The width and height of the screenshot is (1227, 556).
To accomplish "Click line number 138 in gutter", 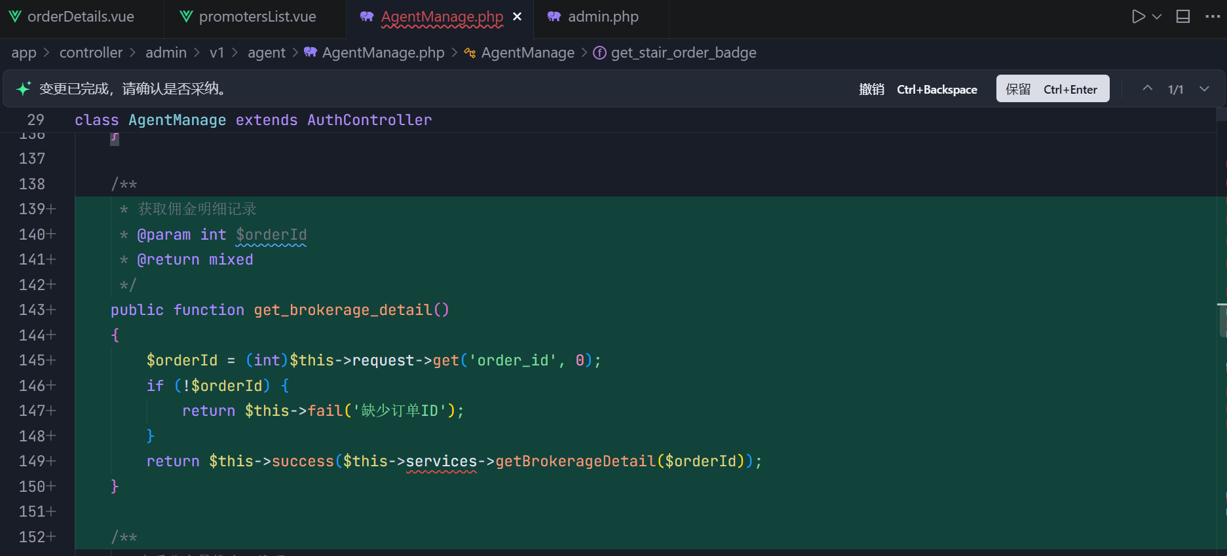I will 32,184.
